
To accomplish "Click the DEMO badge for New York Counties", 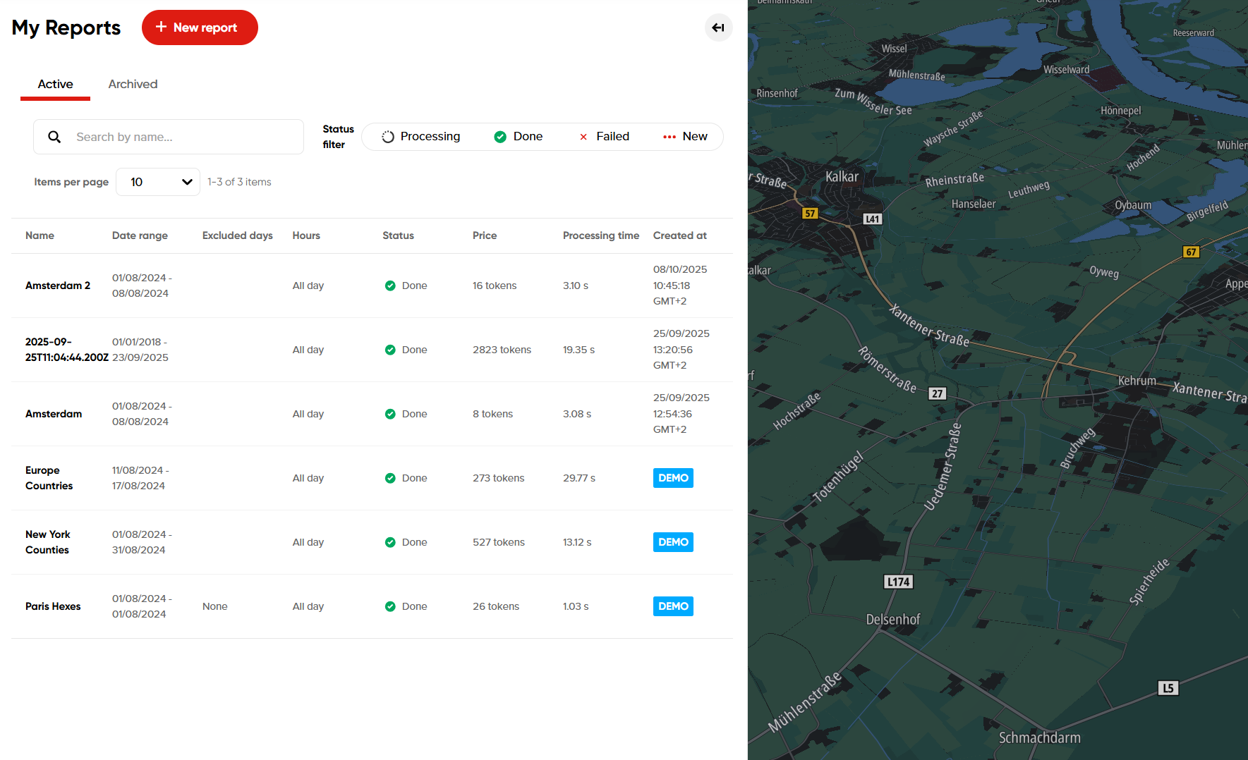I will coord(672,542).
